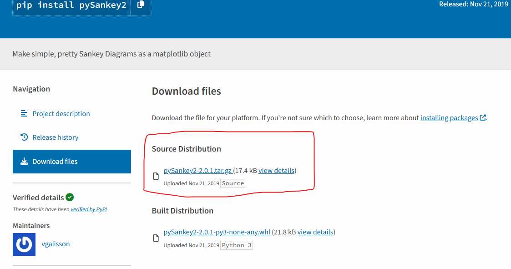Click the file icon beside the whl file
This screenshot has height=269, width=511.
pyautogui.click(x=156, y=238)
